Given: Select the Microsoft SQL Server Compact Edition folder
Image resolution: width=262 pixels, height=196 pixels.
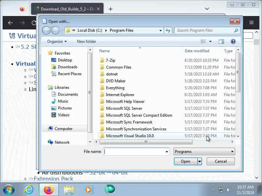Looking at the screenshot, I should pos(139,115).
